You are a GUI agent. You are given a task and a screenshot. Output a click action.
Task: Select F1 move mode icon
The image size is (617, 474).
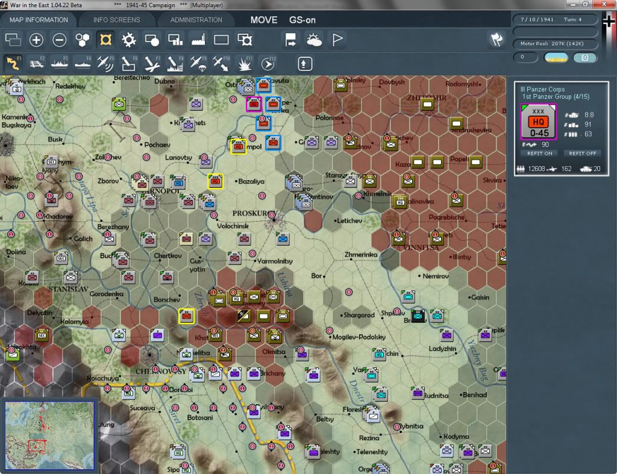pyautogui.click(x=13, y=63)
